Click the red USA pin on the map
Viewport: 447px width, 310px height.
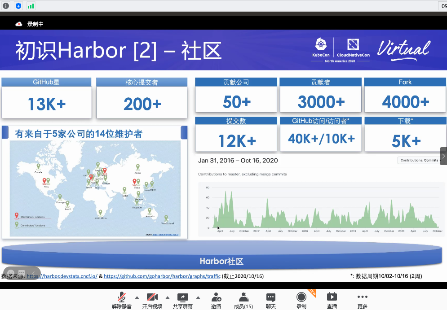(44, 181)
